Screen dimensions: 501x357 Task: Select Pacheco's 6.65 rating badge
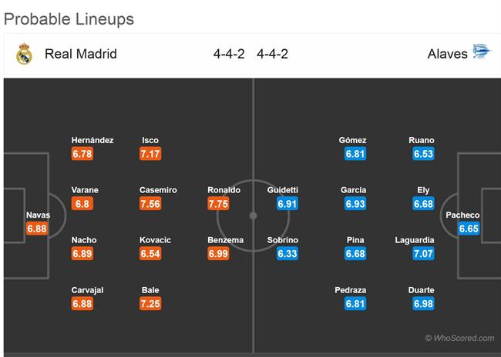tap(469, 229)
